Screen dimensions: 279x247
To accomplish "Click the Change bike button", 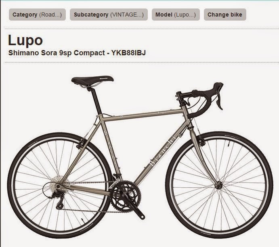I will 225,15.
